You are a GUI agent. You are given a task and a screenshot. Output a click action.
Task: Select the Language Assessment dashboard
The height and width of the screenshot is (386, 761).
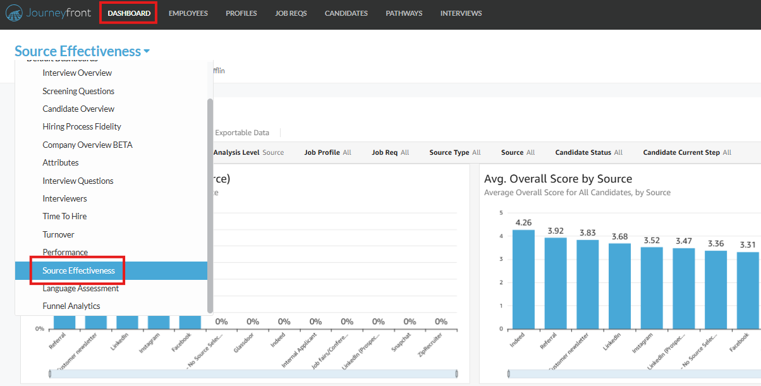pos(80,288)
